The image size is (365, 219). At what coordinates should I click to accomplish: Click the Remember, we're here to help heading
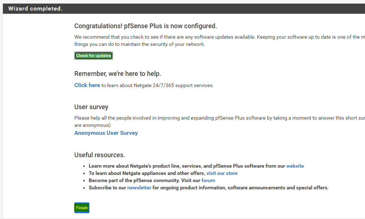coord(118,74)
